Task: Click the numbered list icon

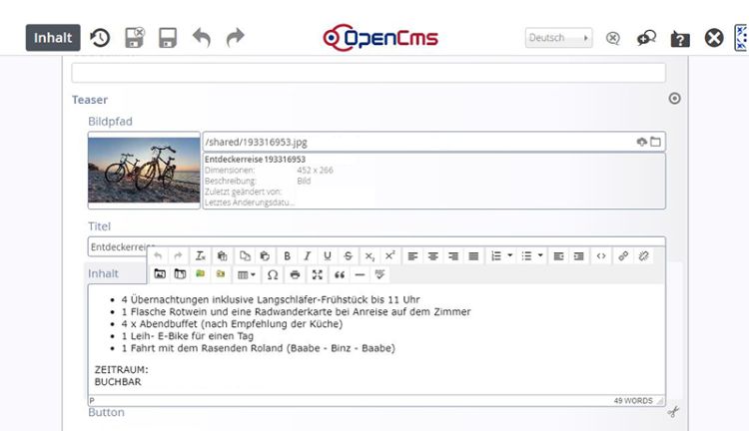Action: point(496,256)
